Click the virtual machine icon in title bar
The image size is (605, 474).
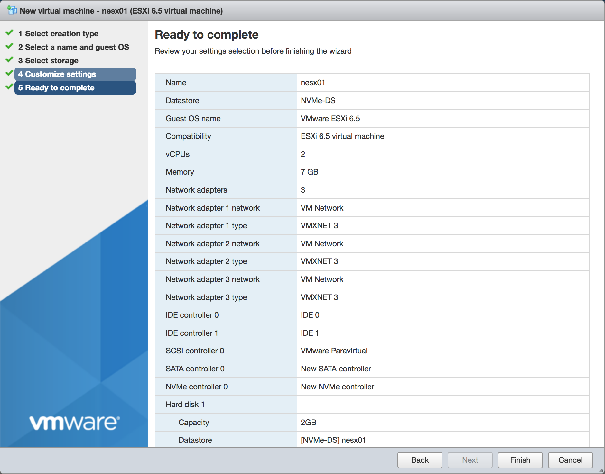tap(12, 10)
